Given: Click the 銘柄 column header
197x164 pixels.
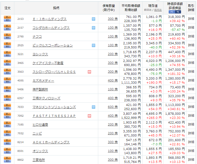Looking at the screenshot, I should 56,8.
